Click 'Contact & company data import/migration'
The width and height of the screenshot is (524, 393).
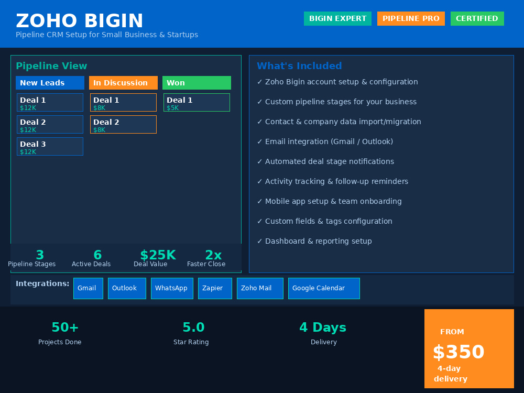coord(343,122)
